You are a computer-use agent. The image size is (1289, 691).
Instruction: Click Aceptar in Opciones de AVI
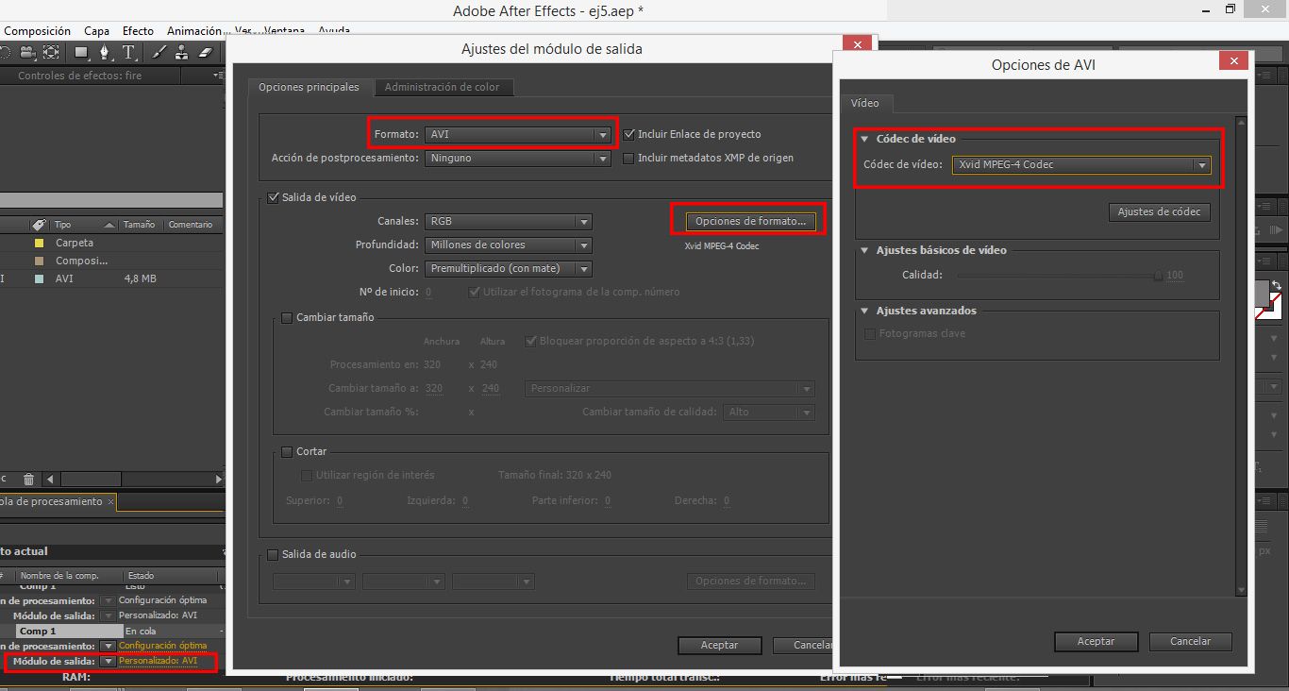1096,641
